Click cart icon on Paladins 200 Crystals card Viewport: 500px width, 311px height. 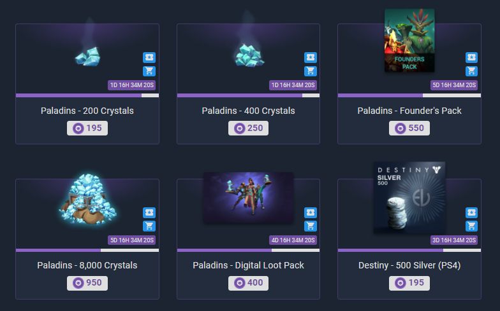149,71
